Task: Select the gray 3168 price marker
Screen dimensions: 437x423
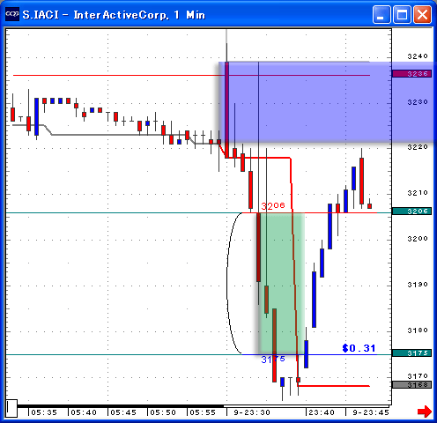Action: [x=411, y=384]
